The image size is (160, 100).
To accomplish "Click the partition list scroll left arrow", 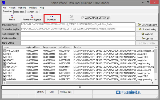I will tap(4, 83).
